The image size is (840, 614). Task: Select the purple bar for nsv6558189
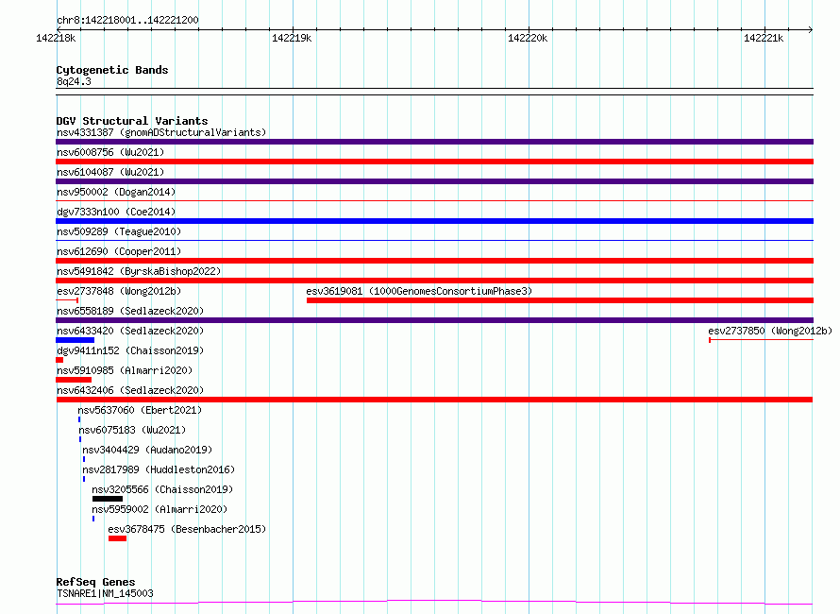click(434, 320)
